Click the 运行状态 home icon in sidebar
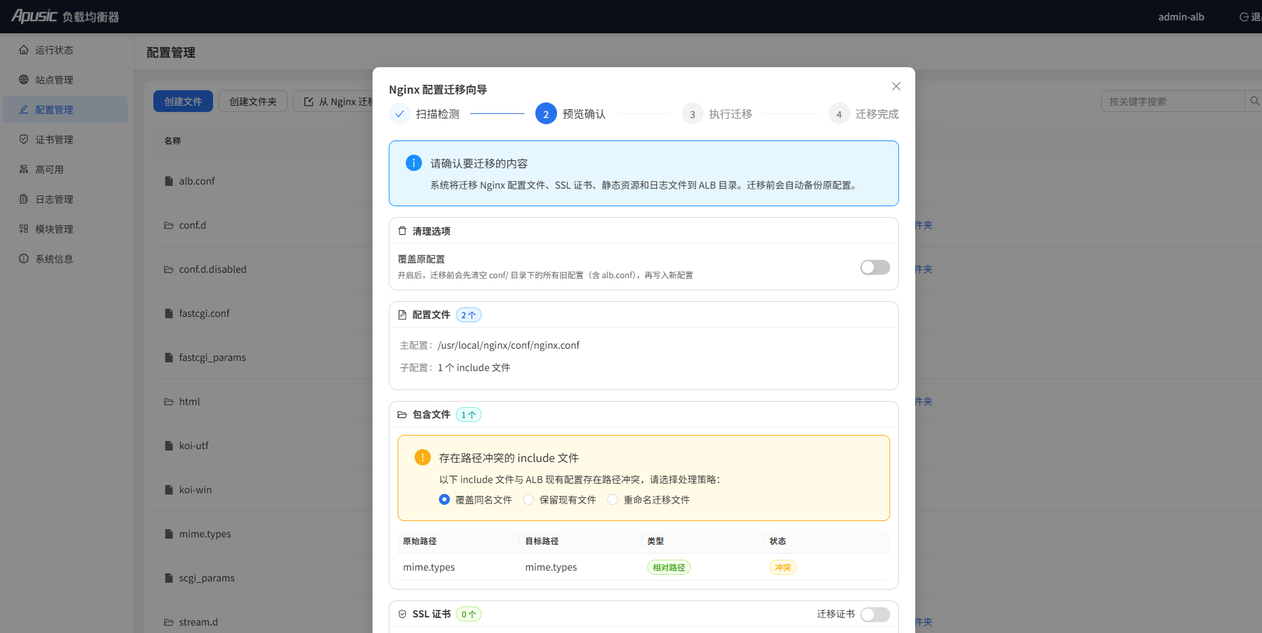 pyautogui.click(x=24, y=50)
